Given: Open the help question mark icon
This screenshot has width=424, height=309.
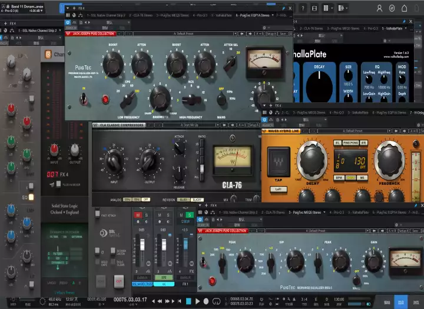Looking at the screenshot, I should pyautogui.click(x=303, y=8).
